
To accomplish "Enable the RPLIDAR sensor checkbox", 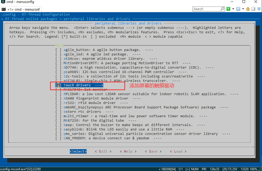I will [58, 94].
